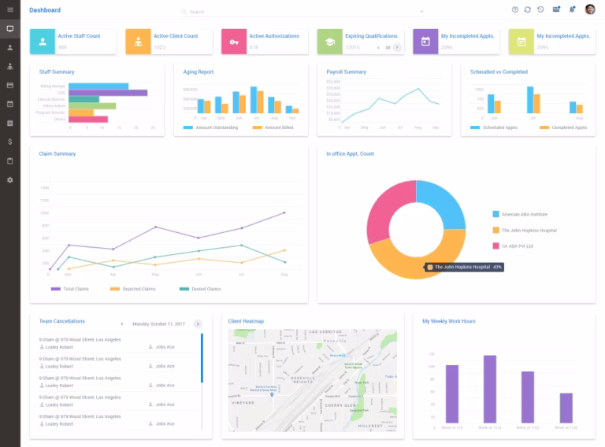Click the help question mark icon
605x447 pixels.
pyautogui.click(x=514, y=9)
